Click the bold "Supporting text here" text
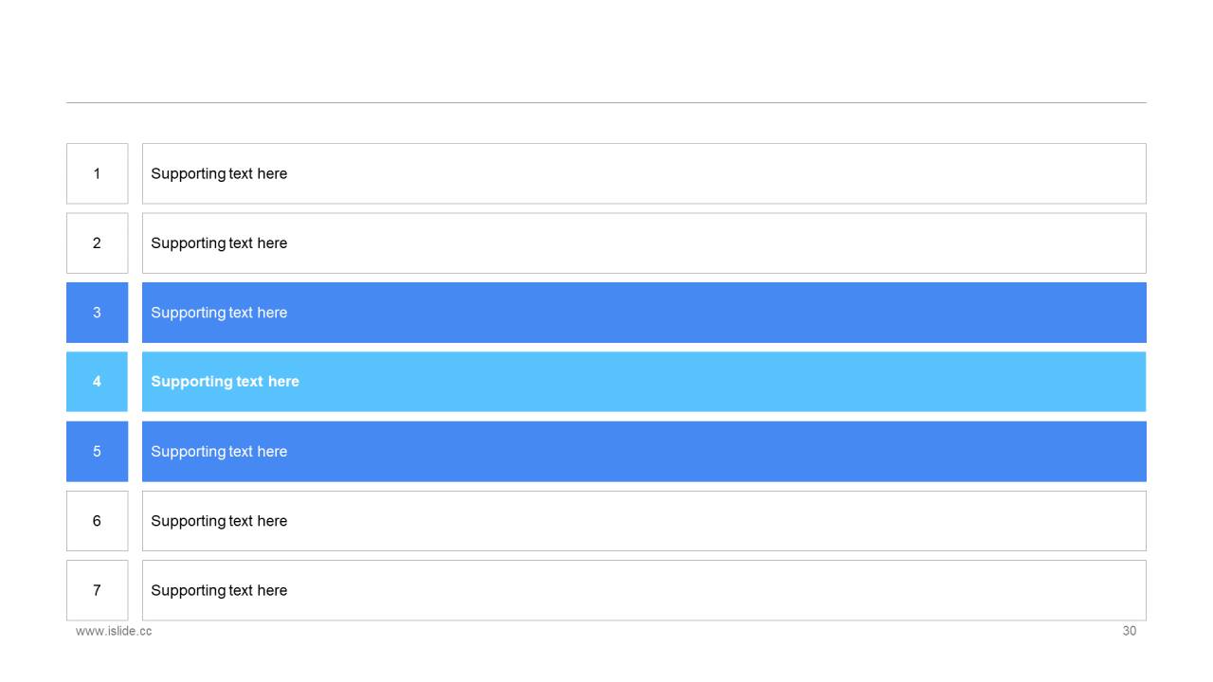 point(226,382)
